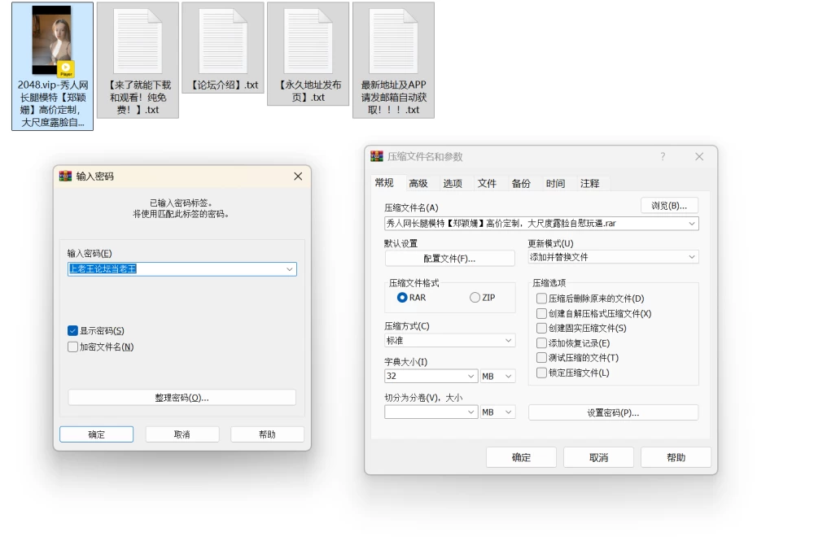Switch to the 高级 tab
This screenshot has height=545, width=814.
click(x=418, y=184)
